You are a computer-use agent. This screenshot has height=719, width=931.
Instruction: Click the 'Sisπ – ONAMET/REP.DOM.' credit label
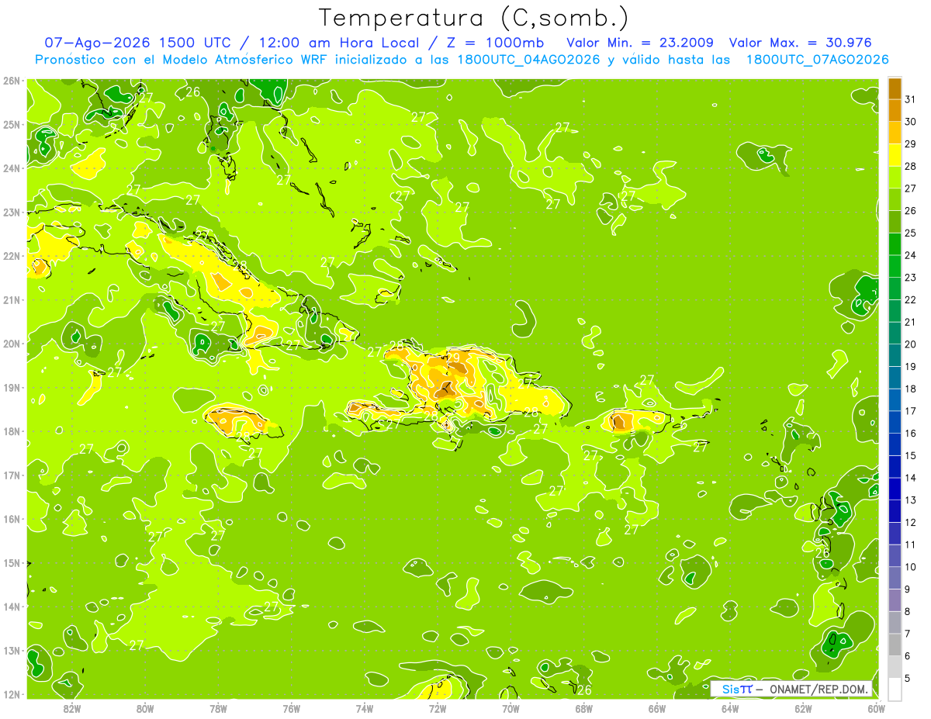point(793,689)
